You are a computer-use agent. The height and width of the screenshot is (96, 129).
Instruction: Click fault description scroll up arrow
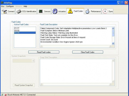[x=113, y=28]
